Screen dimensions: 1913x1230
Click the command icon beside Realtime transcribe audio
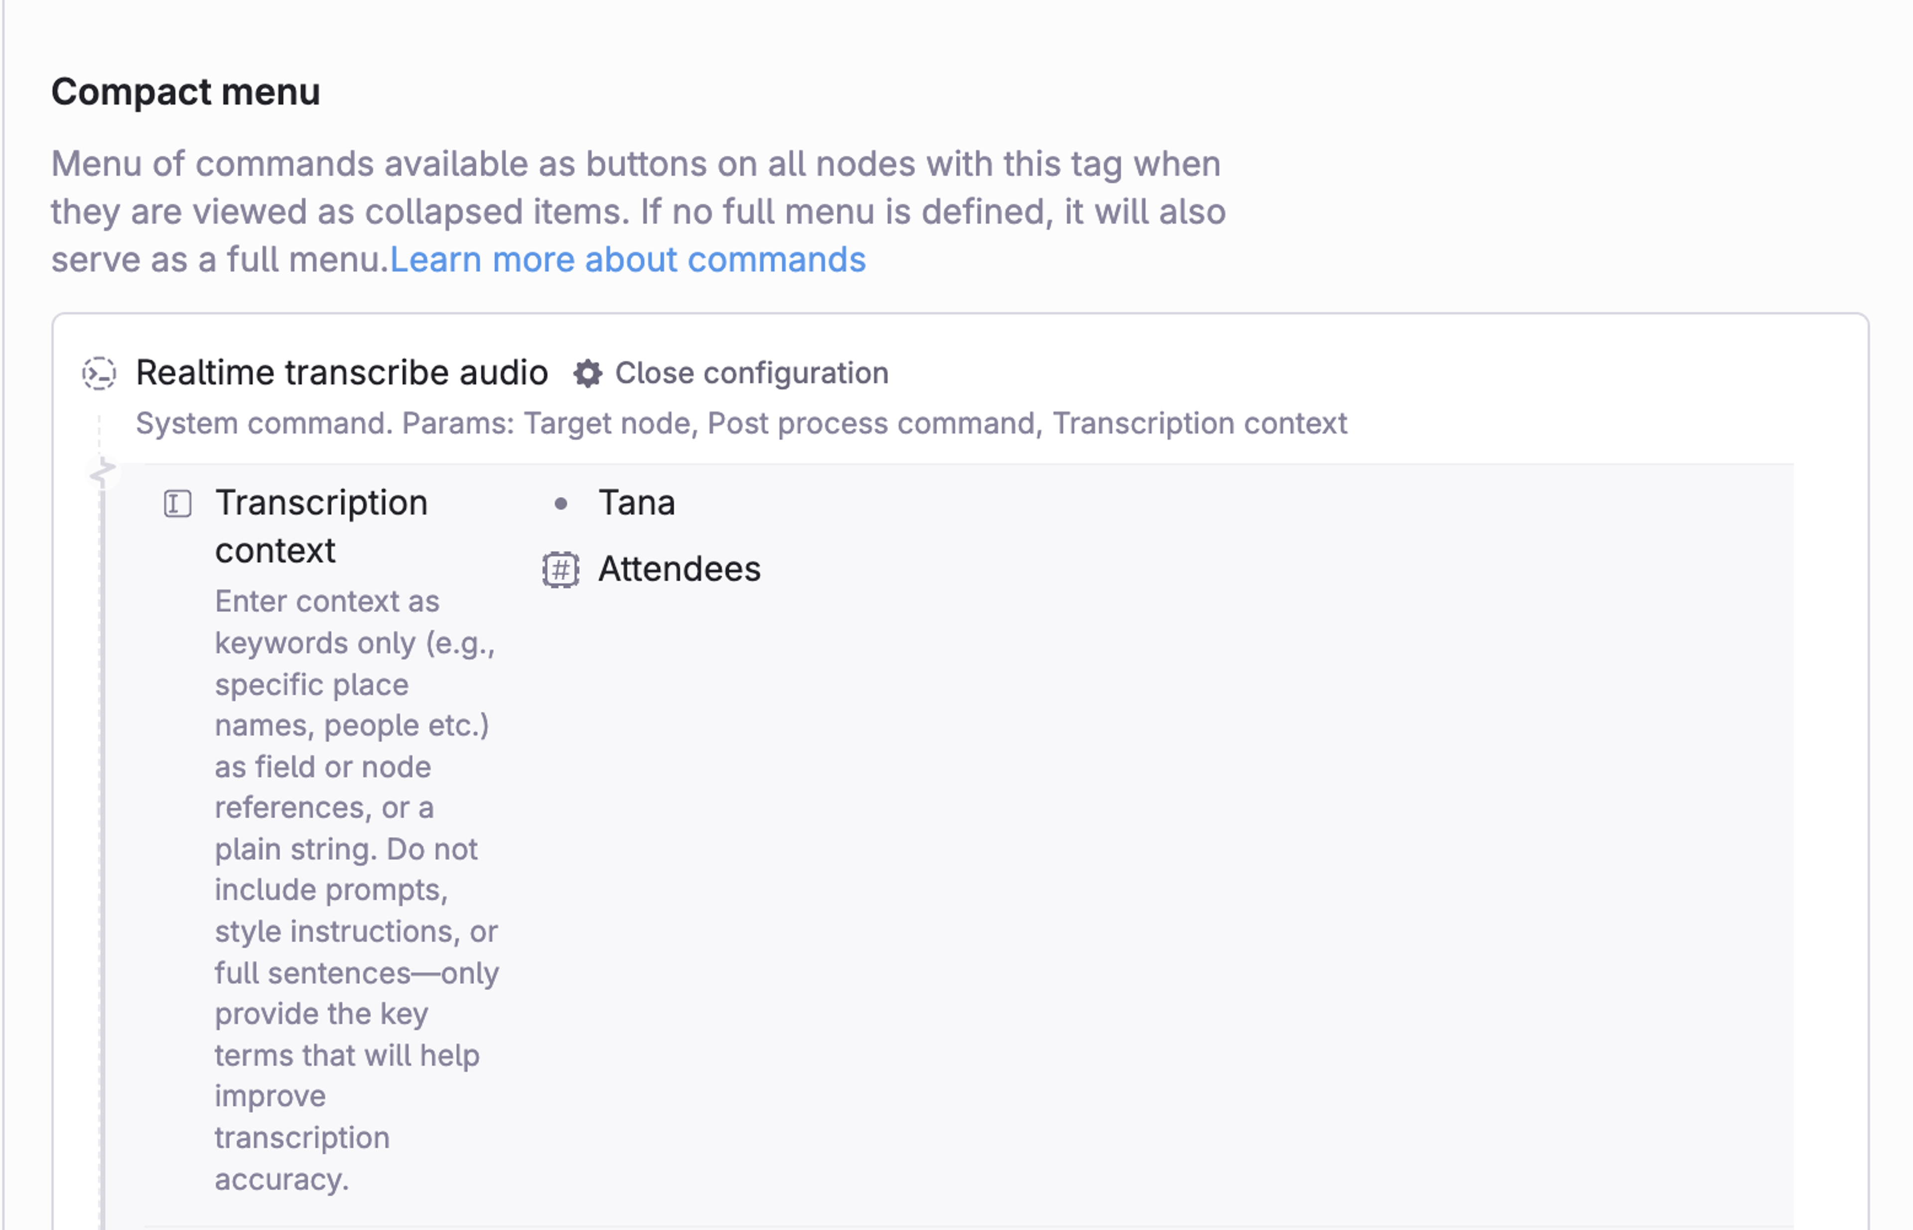[x=99, y=373]
